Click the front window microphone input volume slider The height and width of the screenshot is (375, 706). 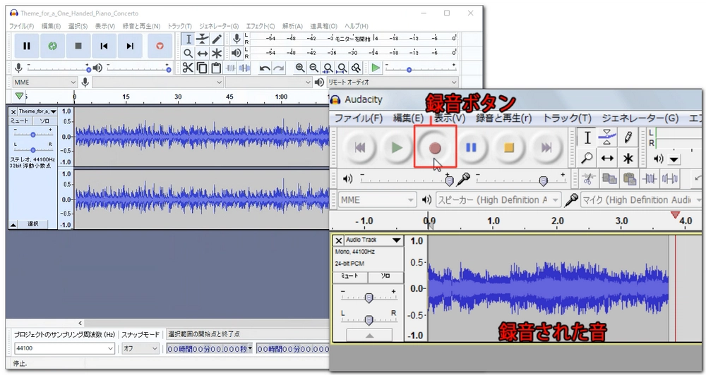pos(544,180)
